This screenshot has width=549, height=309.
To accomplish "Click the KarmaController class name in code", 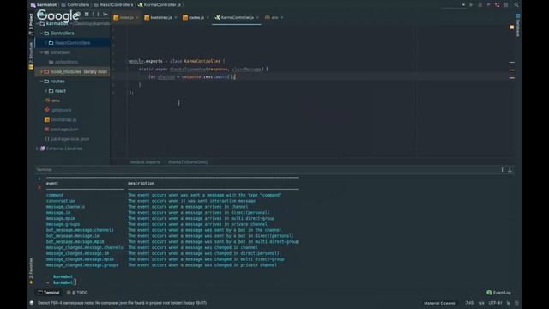I will pyautogui.click(x=202, y=61).
